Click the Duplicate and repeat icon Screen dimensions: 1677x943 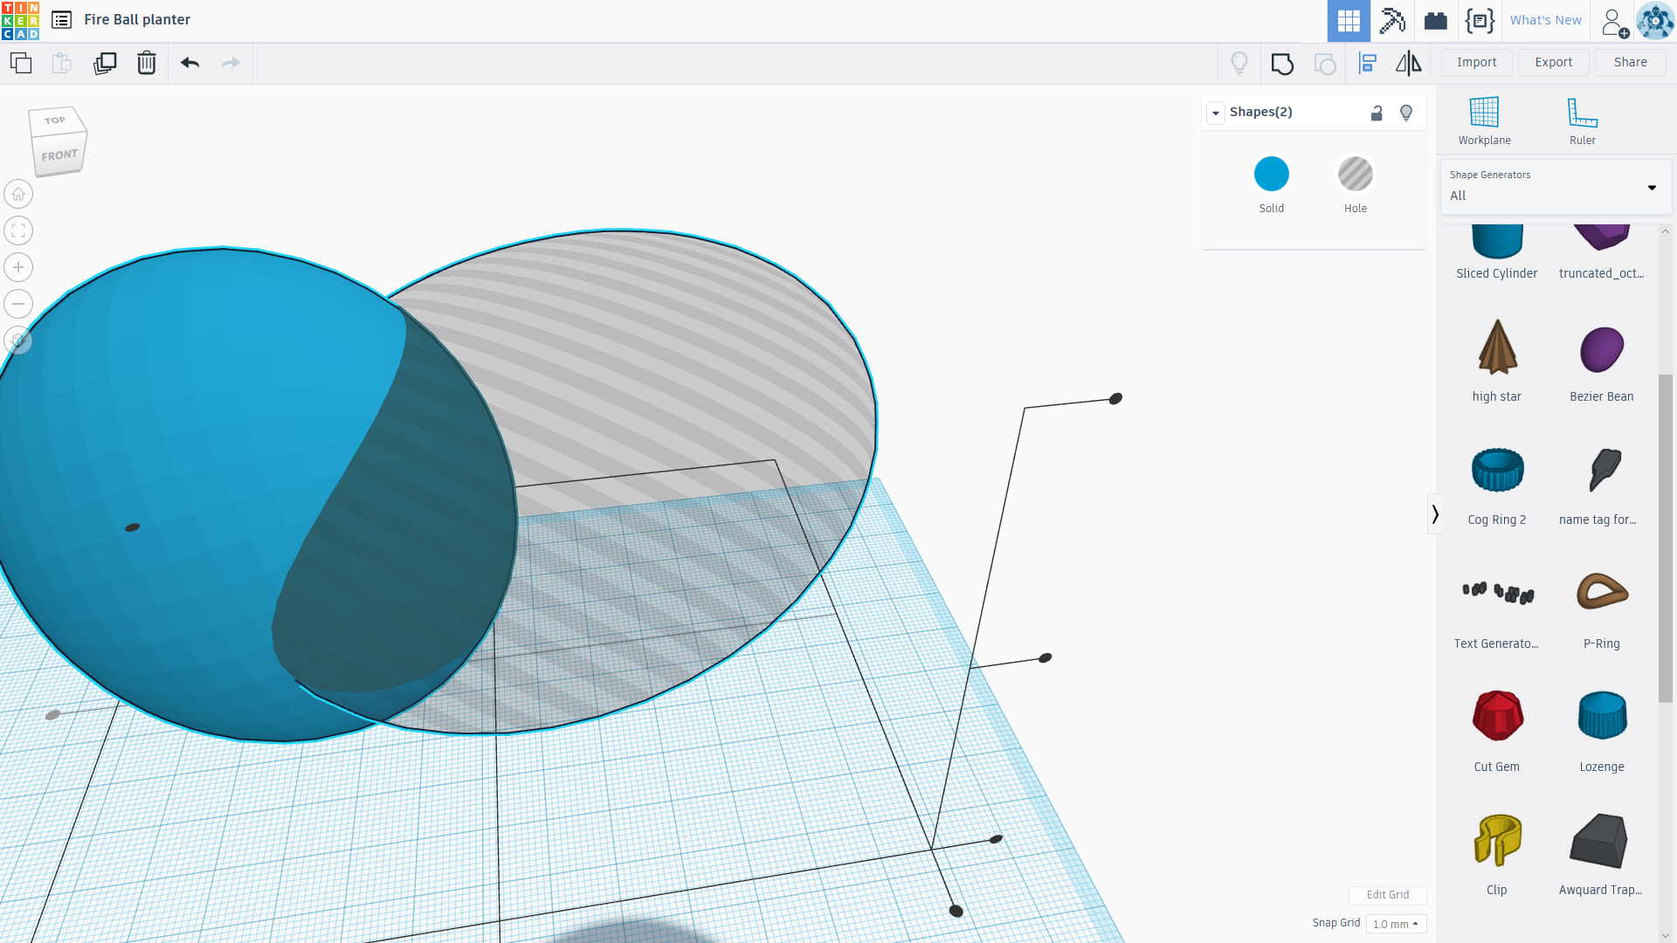click(105, 63)
